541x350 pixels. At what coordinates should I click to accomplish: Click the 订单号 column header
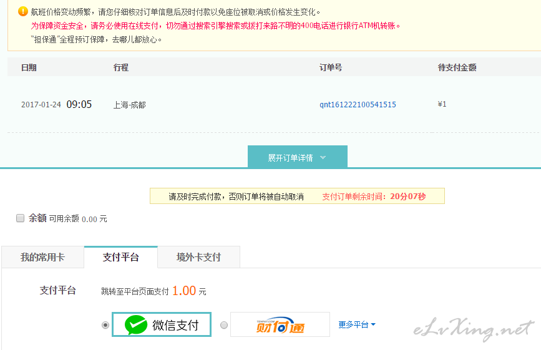point(330,67)
